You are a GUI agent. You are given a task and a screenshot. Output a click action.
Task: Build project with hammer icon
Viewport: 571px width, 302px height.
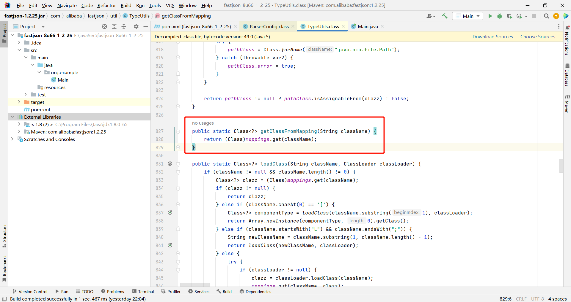click(x=445, y=16)
